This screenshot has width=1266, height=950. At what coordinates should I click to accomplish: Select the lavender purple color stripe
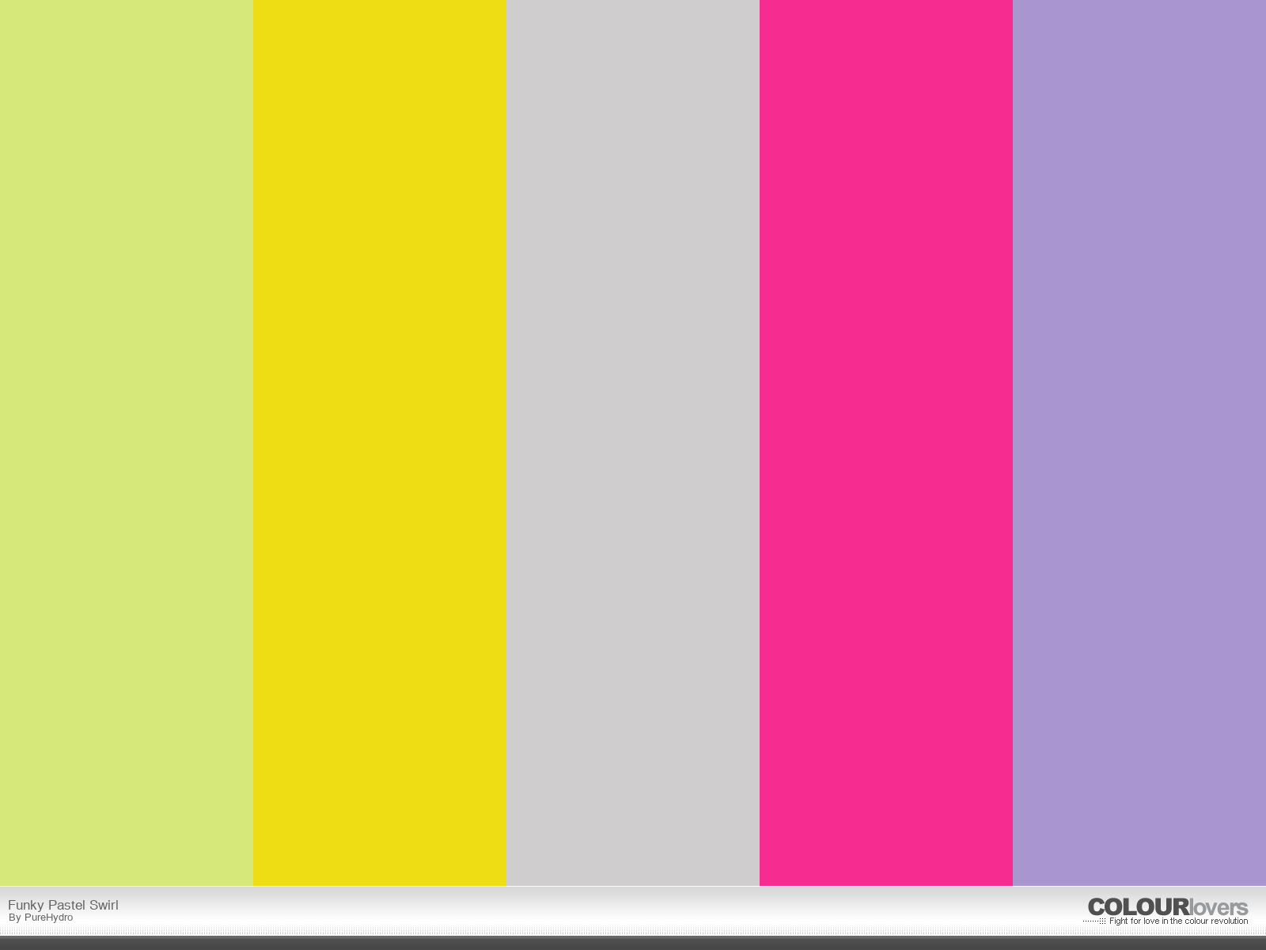click(1139, 443)
